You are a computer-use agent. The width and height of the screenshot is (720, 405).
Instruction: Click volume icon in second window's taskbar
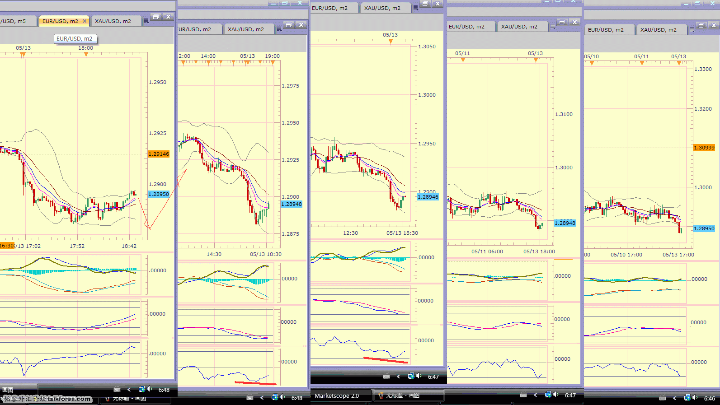pos(282,397)
